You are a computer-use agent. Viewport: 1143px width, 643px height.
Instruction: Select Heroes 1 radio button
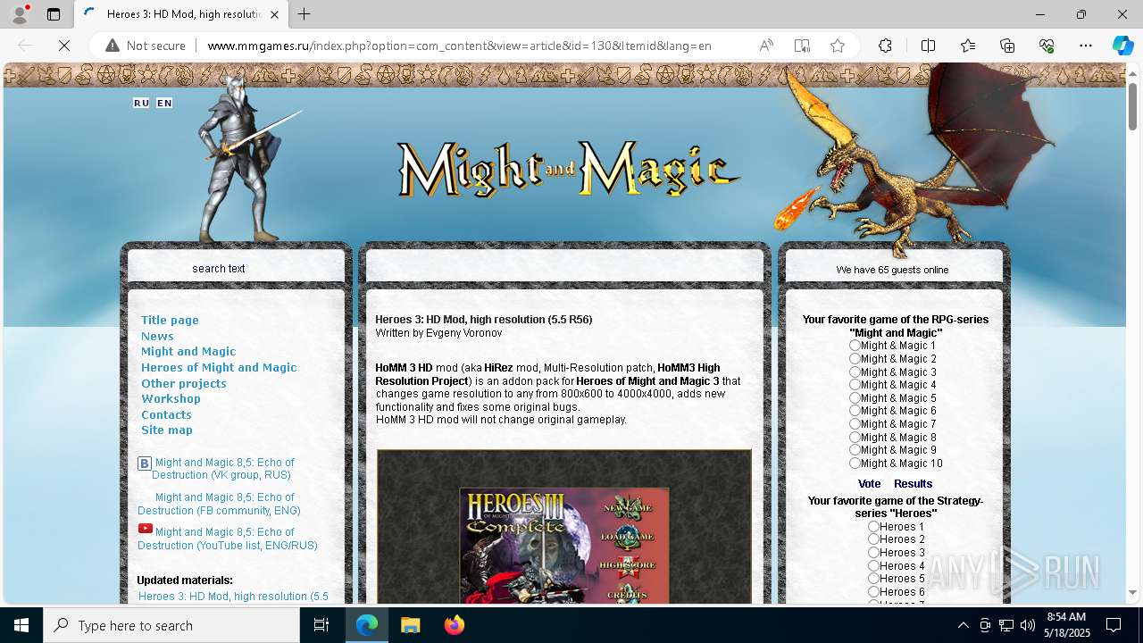874,526
